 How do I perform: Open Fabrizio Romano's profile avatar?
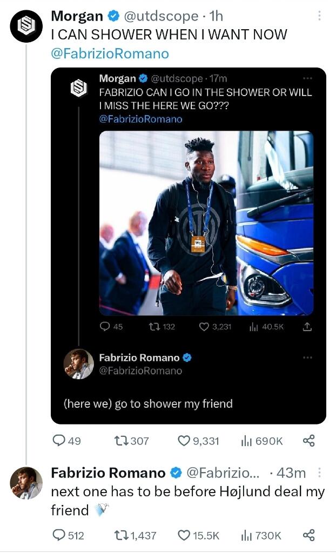(x=26, y=483)
